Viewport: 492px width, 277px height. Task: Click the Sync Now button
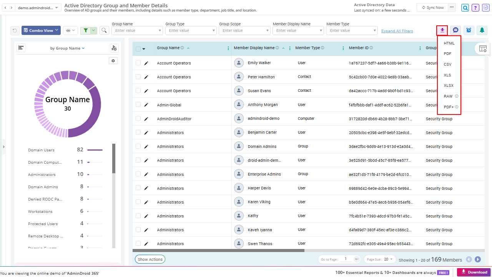tap(432, 7)
